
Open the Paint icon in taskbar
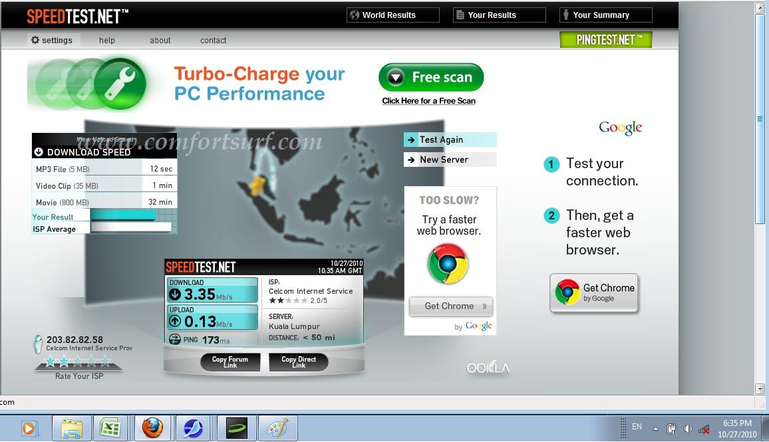coord(277,428)
